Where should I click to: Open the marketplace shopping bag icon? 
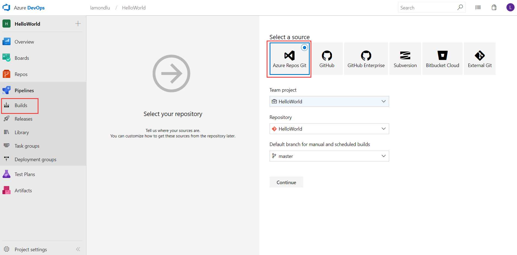[x=494, y=7]
